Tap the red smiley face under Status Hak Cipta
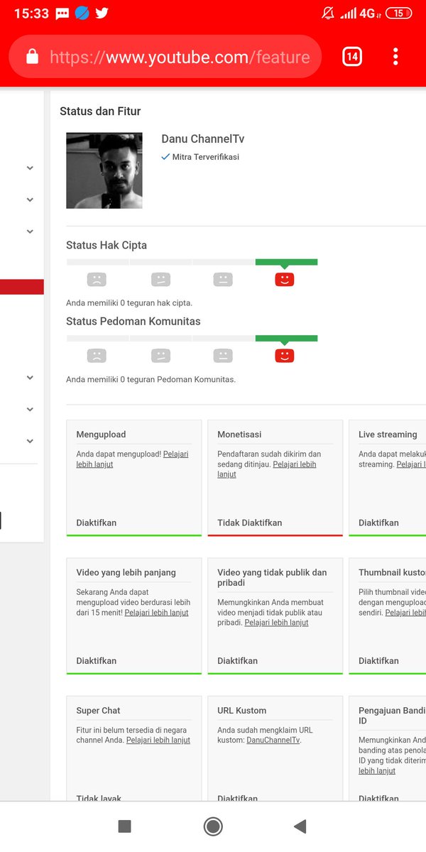The width and height of the screenshot is (426, 852). click(x=284, y=279)
